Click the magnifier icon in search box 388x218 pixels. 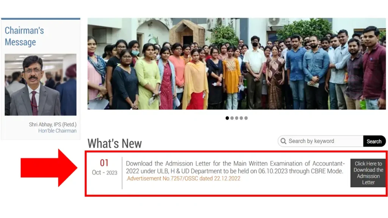(283, 141)
